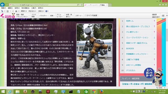
Task: Click the browser Back arrow button
Action: [2, 5]
